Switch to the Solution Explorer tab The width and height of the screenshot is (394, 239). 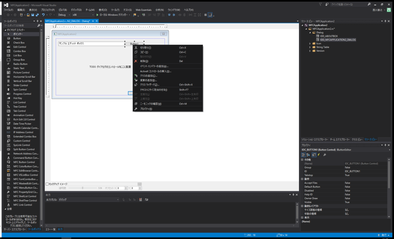315,139
